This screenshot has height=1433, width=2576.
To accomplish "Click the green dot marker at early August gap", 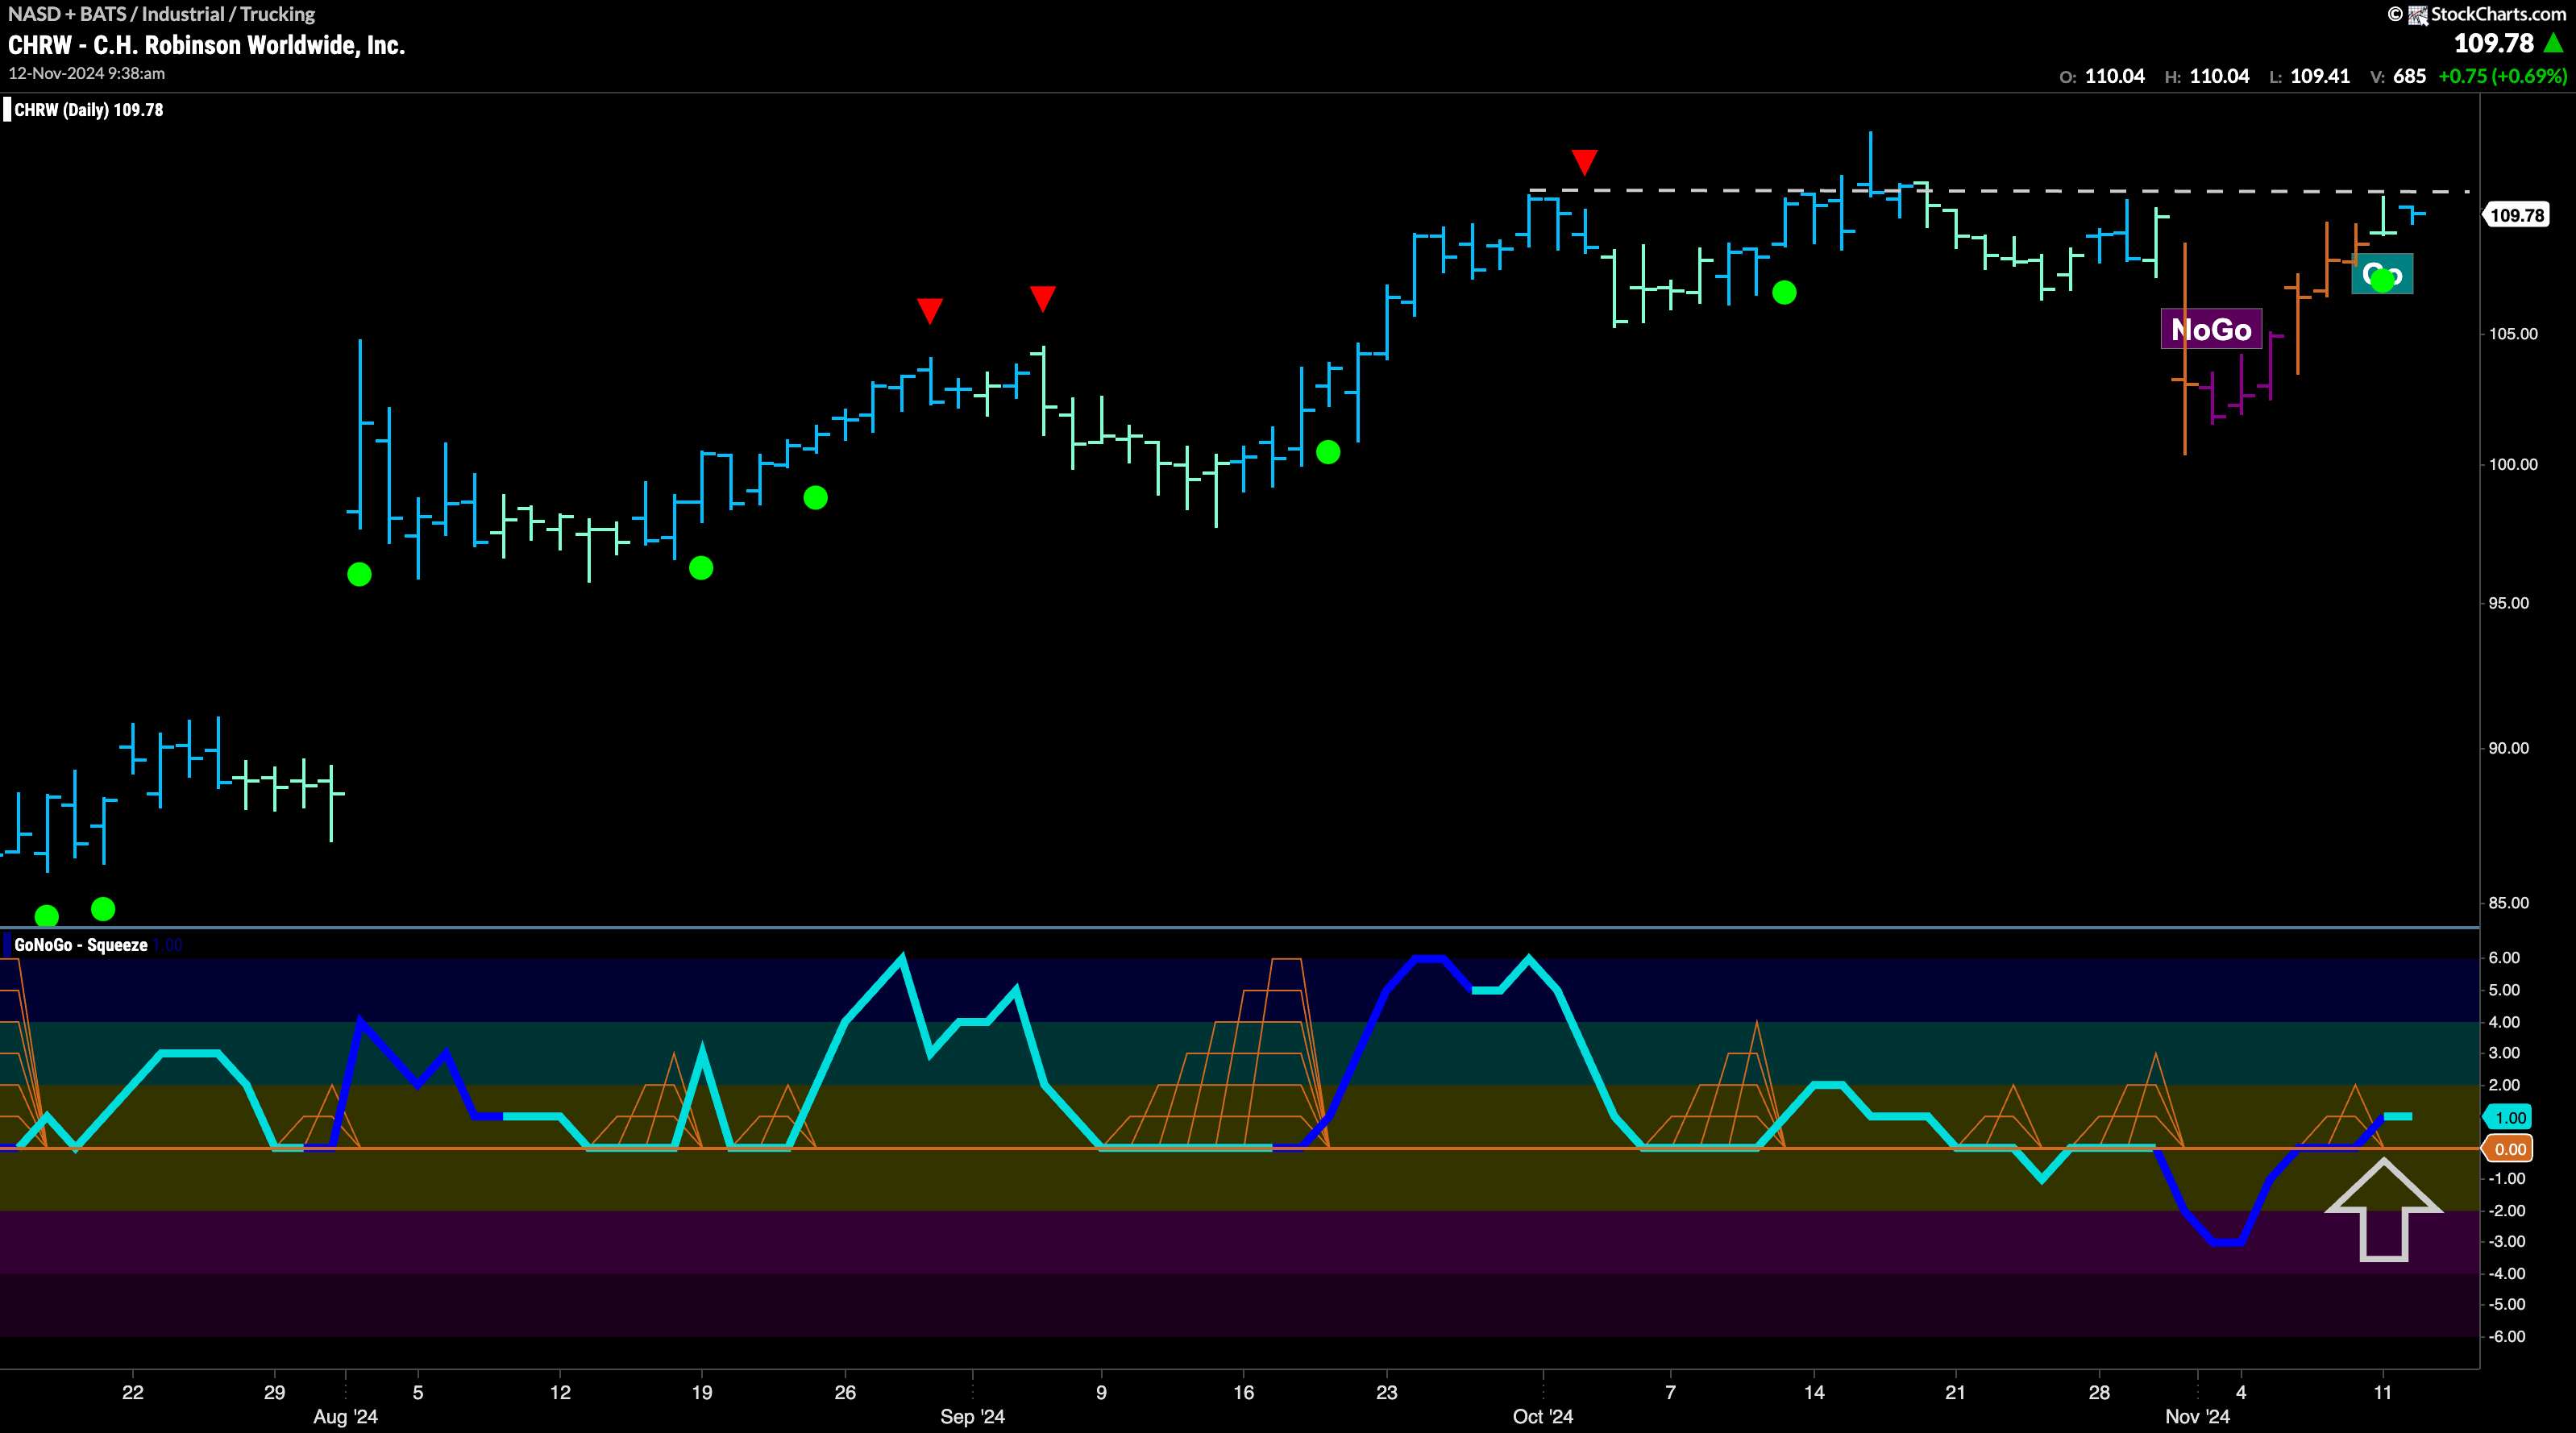I will (359, 574).
